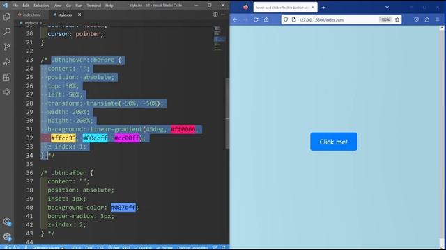Open notifications bell in status bar
Image resolution: width=446 pixels, height=250 pixels.
[x=224, y=247]
